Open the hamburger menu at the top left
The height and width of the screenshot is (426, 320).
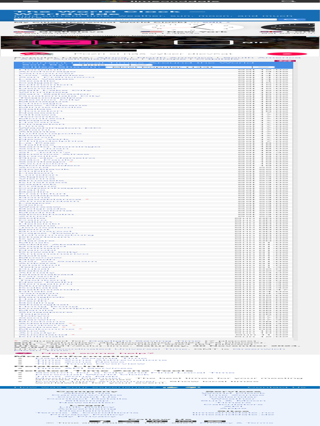tap(30, 1)
